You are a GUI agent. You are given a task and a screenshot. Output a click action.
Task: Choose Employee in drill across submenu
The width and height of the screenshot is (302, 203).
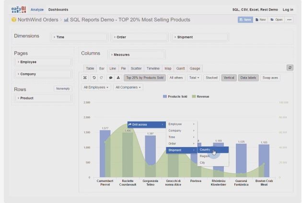(181, 124)
